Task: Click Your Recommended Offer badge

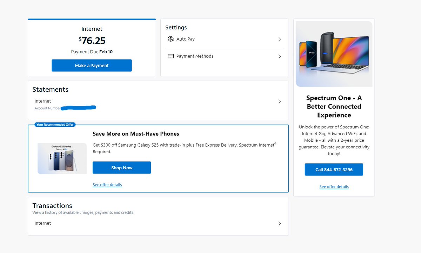Action: pos(55,125)
